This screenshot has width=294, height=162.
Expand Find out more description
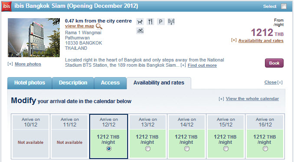click(x=202, y=65)
